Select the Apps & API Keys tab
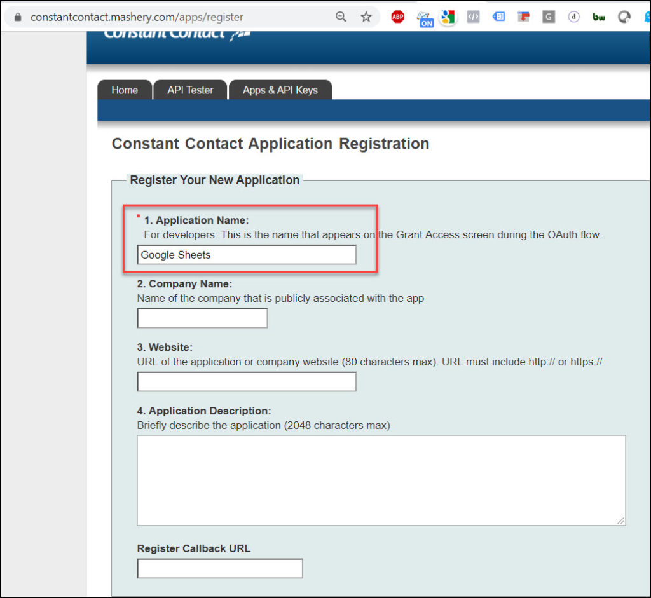 pyautogui.click(x=280, y=90)
